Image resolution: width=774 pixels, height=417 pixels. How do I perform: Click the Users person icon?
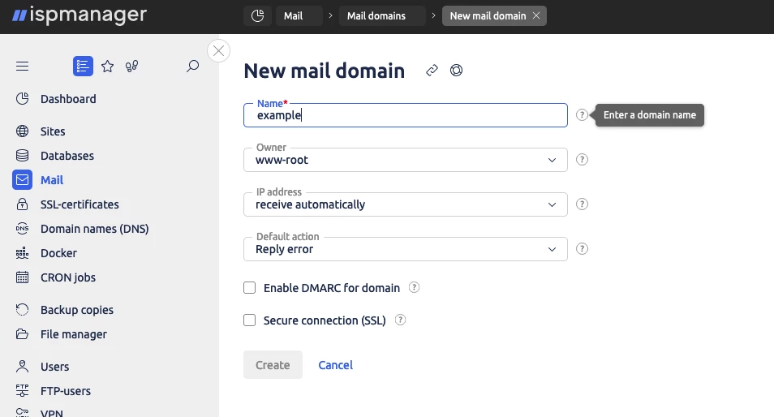(x=22, y=367)
